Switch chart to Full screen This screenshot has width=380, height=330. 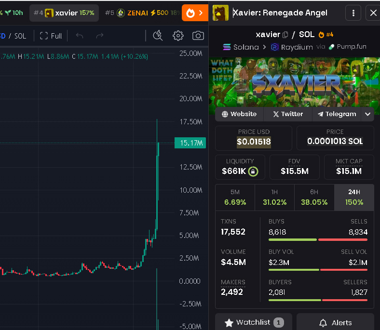[x=51, y=36]
